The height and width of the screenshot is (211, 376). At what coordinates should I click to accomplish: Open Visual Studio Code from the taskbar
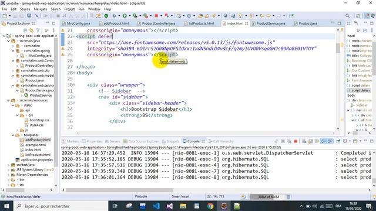pyautogui.click(x=156, y=206)
